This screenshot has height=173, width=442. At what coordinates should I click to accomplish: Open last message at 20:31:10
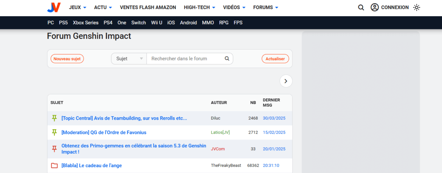[x=271, y=166]
